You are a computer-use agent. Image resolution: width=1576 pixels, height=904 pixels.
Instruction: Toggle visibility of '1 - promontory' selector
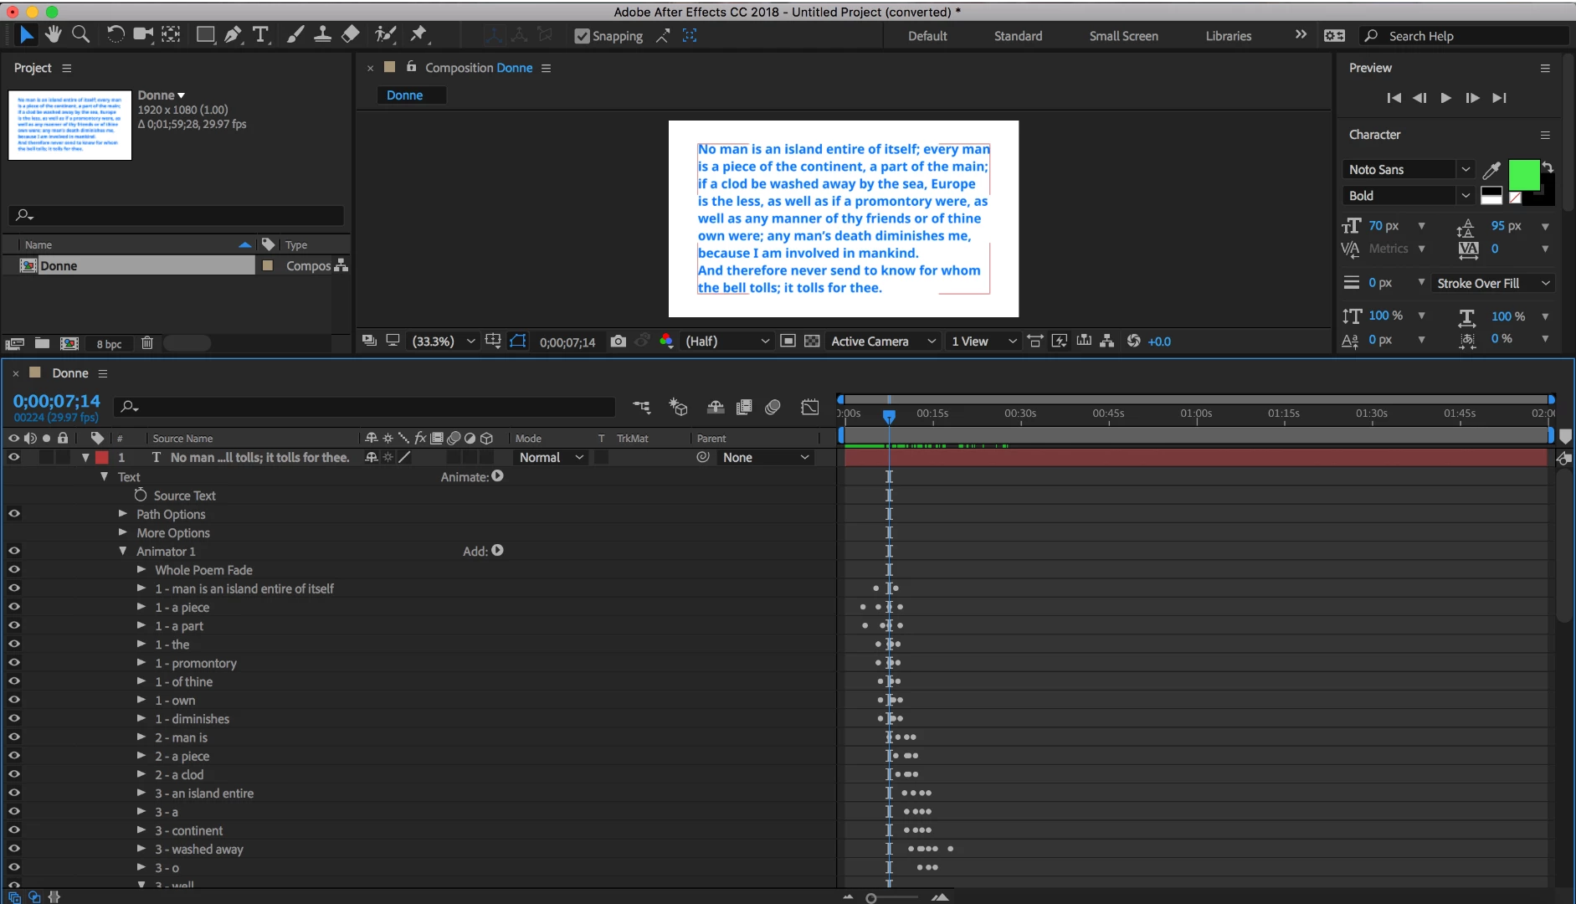tap(13, 662)
